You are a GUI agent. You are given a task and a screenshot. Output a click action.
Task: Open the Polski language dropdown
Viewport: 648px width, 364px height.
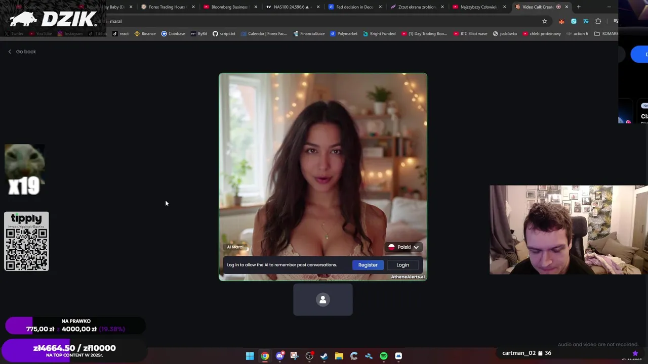[403, 247]
